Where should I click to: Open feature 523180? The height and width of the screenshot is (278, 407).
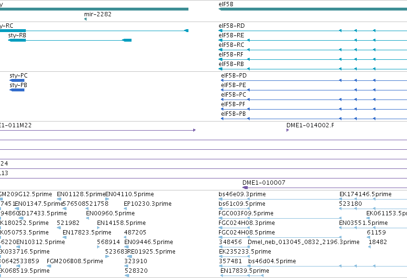[x=351, y=204]
